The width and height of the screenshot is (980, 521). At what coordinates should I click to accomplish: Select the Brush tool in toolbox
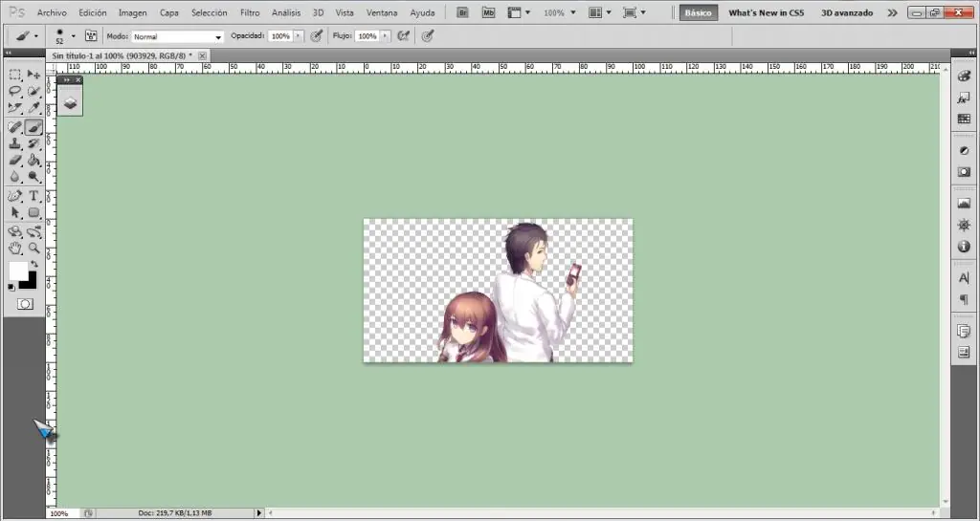(33, 127)
